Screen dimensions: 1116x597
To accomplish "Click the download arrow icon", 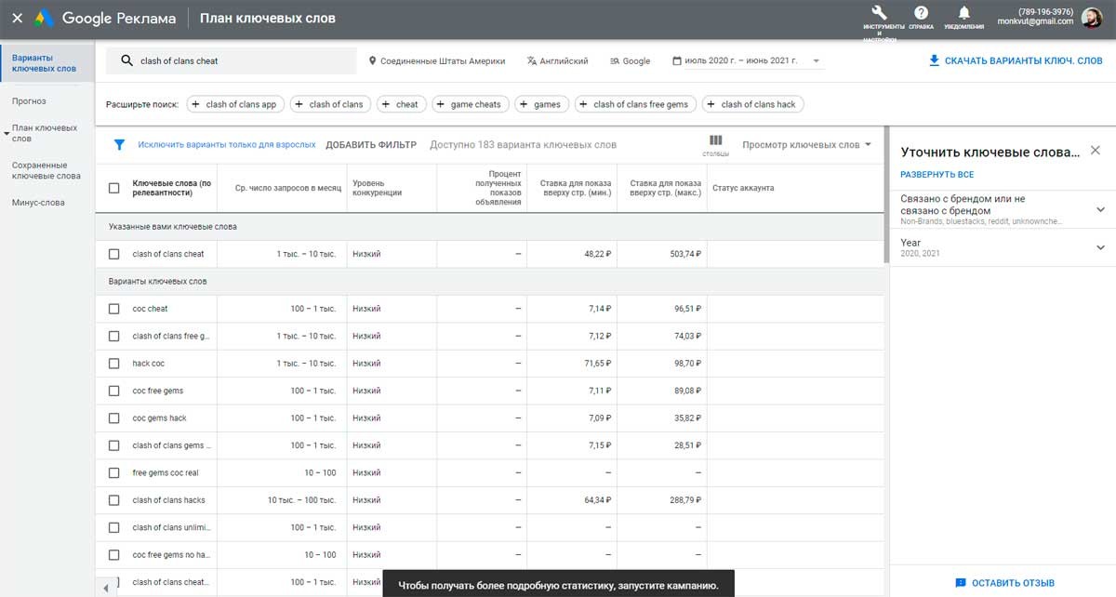I will click(934, 61).
